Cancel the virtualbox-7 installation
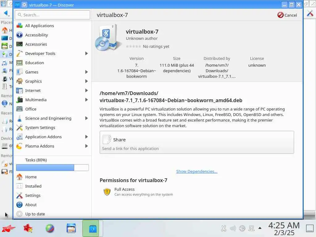Image resolution: width=316 pixels, height=237 pixels. click(x=287, y=15)
